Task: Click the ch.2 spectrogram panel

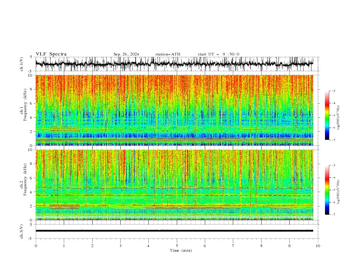Action: tap(174, 185)
